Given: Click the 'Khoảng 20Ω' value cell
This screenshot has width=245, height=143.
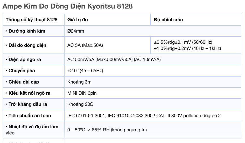Looking at the screenshot, I should pos(153,104).
